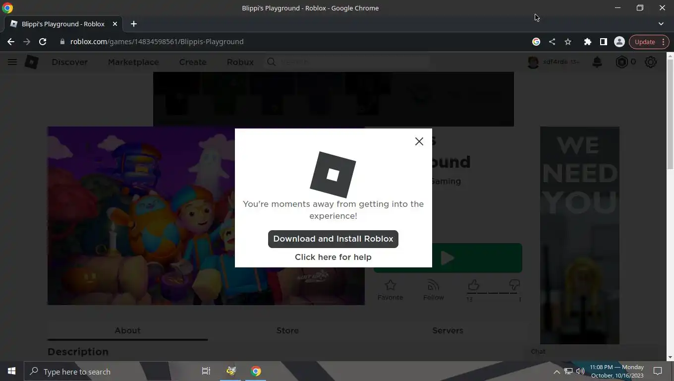This screenshot has height=381, width=674.
Task: Open the taskbar clock and date
Action: coord(617,371)
